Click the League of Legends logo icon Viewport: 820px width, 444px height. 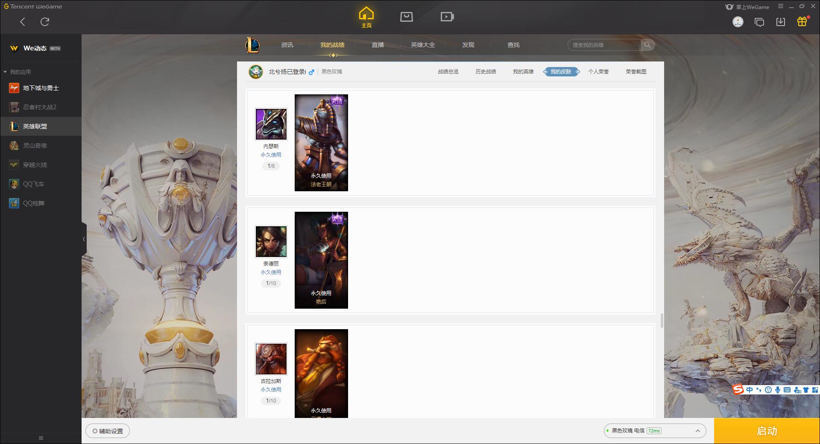pos(252,45)
